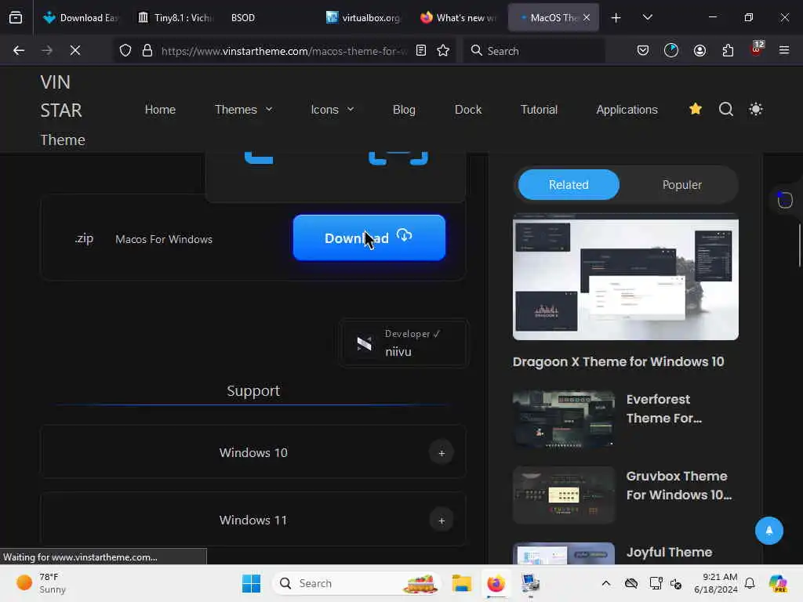Image resolution: width=803 pixels, height=602 pixels.
Task: Go back to previous page
Action: pos(19,50)
